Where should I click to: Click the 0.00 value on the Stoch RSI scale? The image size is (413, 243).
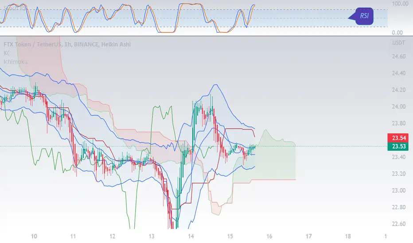point(397,33)
